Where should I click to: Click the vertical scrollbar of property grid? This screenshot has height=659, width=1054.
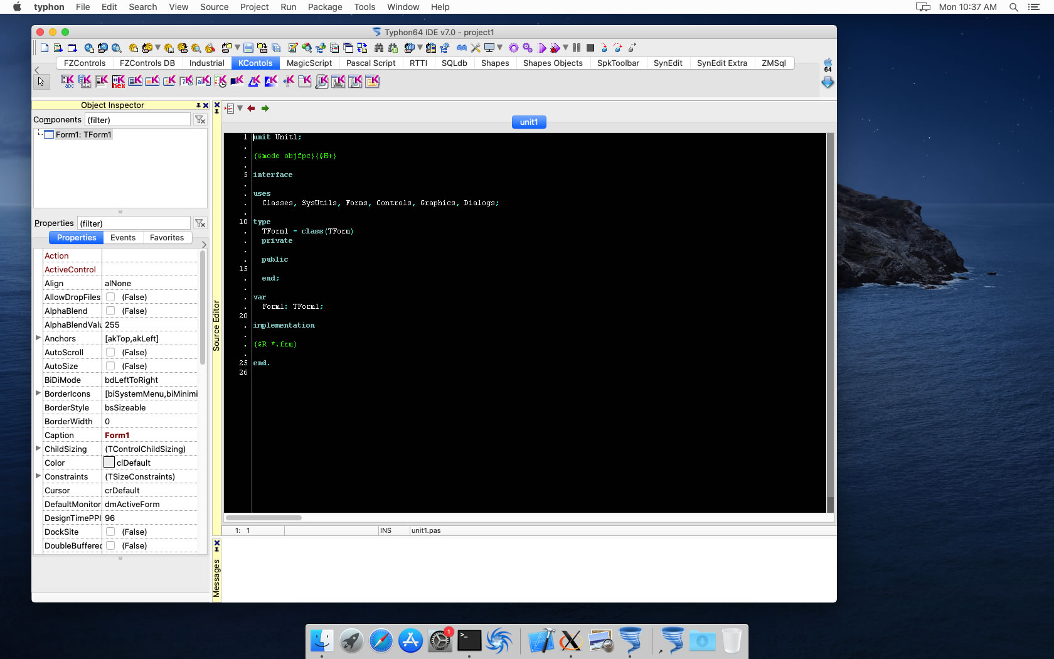tap(202, 308)
